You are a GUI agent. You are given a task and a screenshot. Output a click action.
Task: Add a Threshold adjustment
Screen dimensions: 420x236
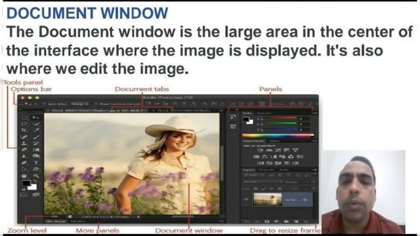[x=278, y=163]
